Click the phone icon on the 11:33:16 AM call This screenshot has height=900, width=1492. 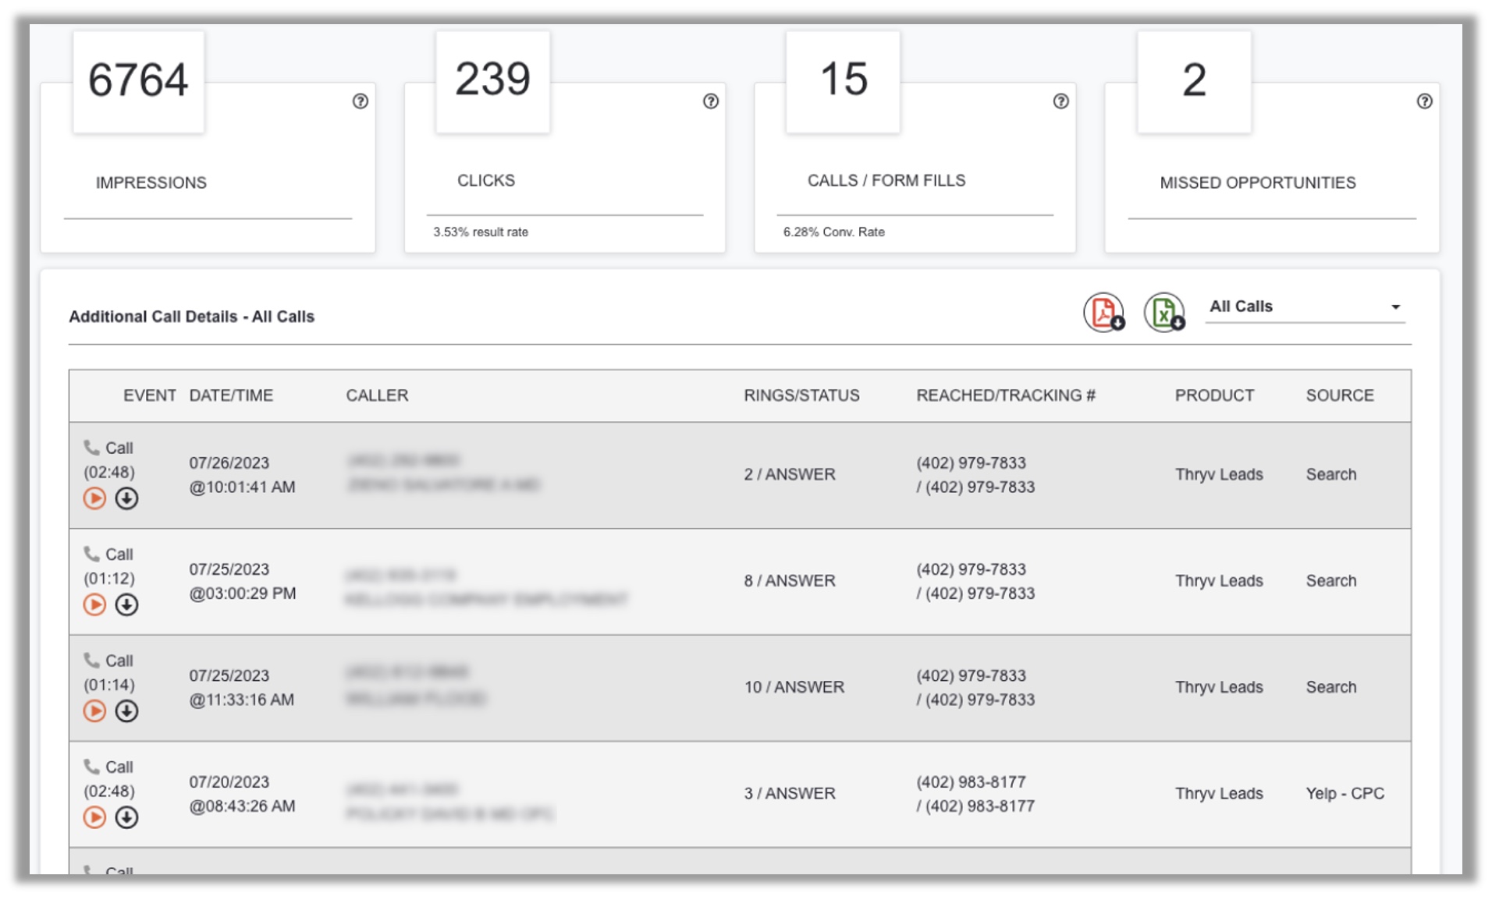(x=91, y=659)
